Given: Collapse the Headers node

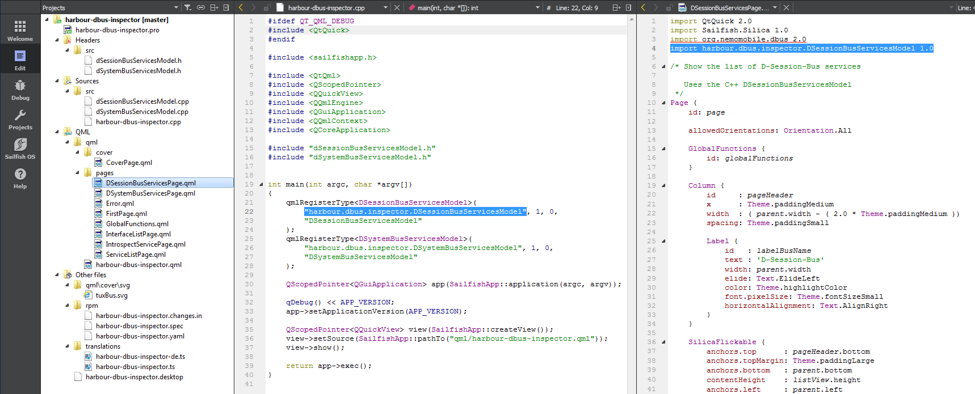Looking at the screenshot, I should point(57,40).
